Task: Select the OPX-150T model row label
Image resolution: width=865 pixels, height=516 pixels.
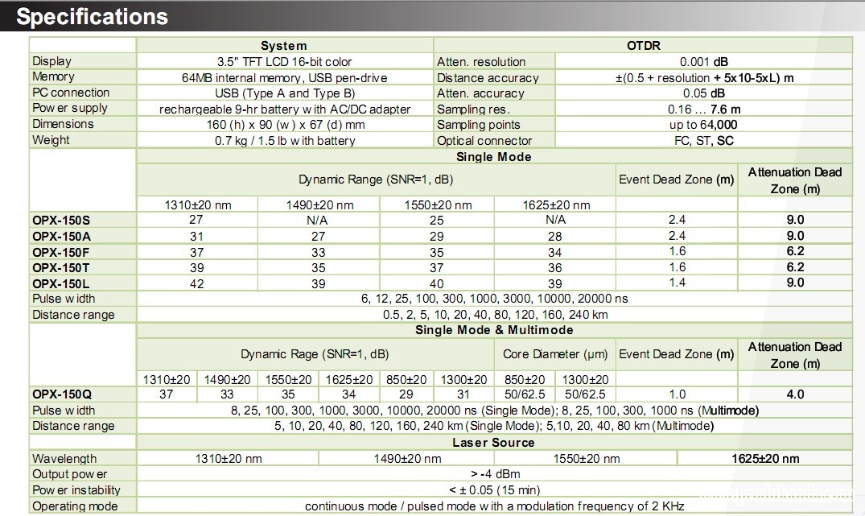Action: coord(61,267)
